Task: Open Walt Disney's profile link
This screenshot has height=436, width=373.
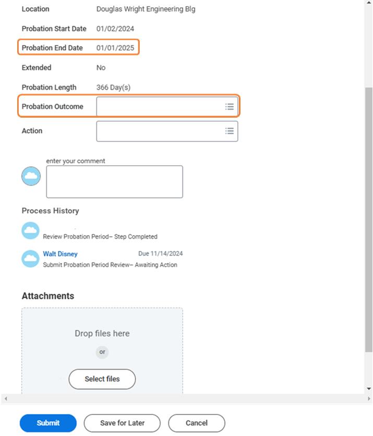Action: click(60, 254)
